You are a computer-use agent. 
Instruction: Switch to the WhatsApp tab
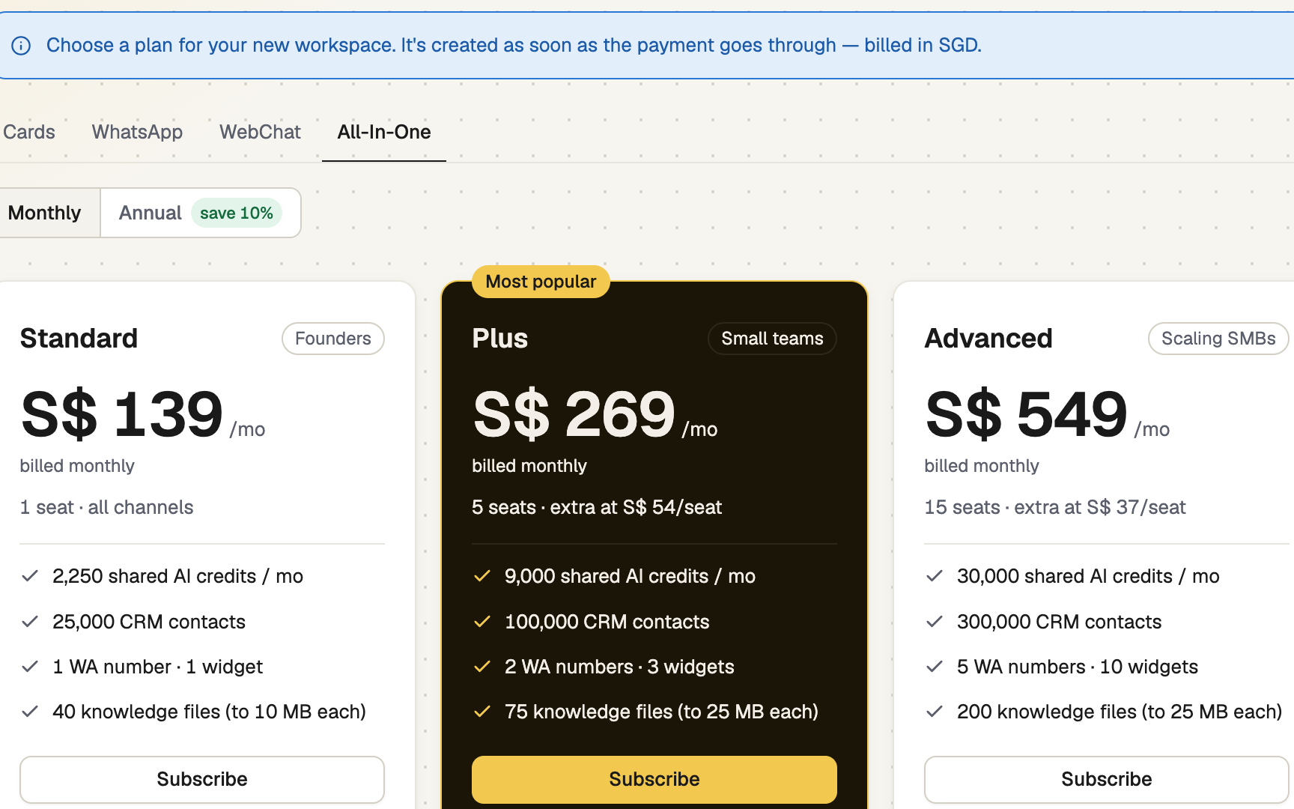[x=137, y=132]
